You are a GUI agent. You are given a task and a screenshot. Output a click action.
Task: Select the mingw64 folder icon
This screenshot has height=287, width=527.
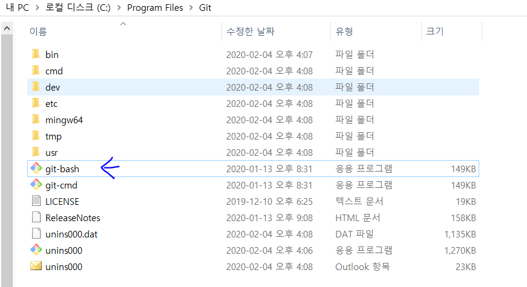pyautogui.click(x=36, y=120)
